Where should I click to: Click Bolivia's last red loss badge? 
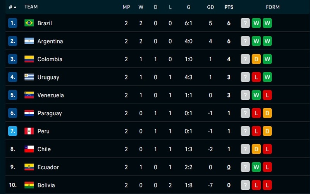tap(267, 185)
